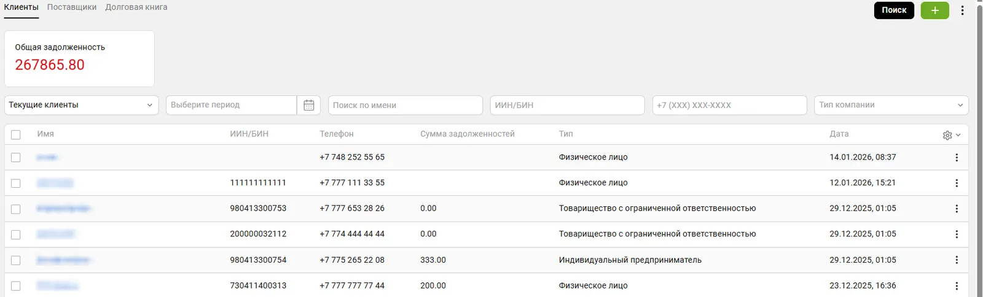This screenshot has height=297, width=983.
Task: Open table column settings gear icon
Action: click(947, 135)
